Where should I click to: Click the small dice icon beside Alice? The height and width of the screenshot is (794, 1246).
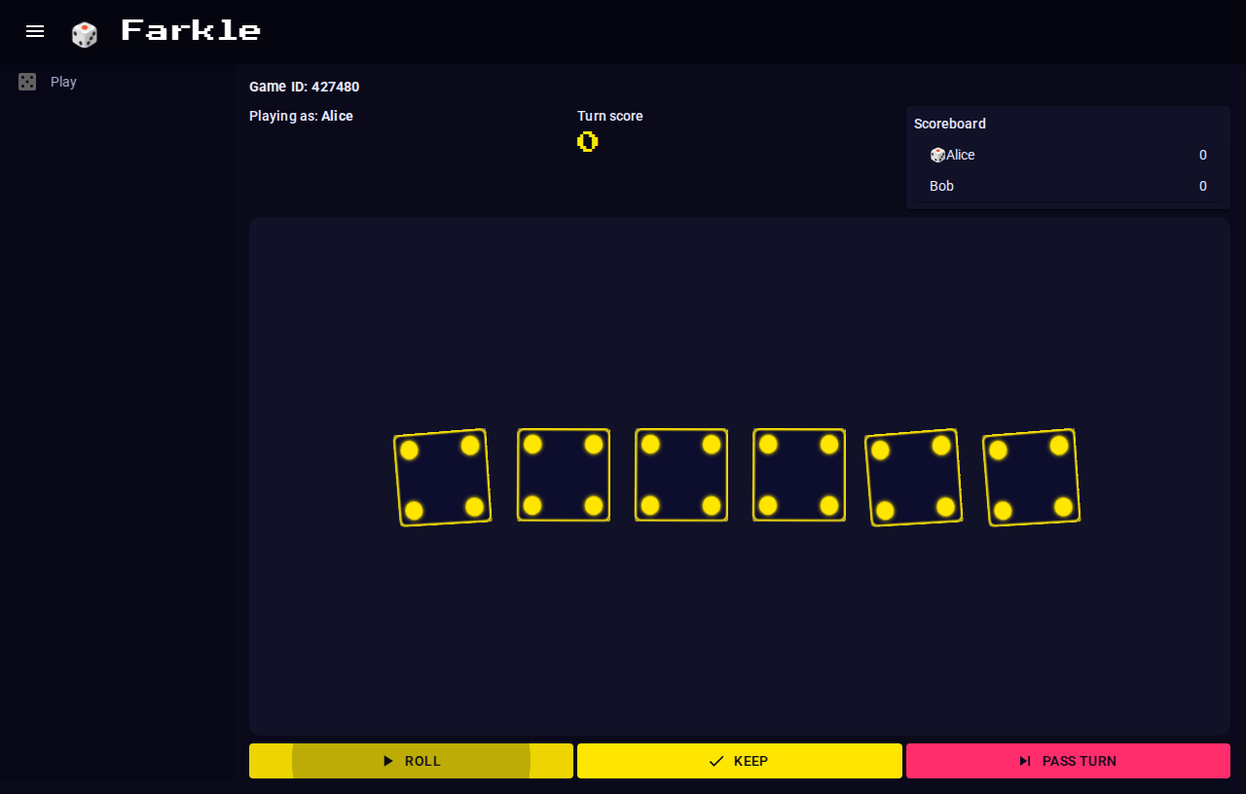coord(937,155)
